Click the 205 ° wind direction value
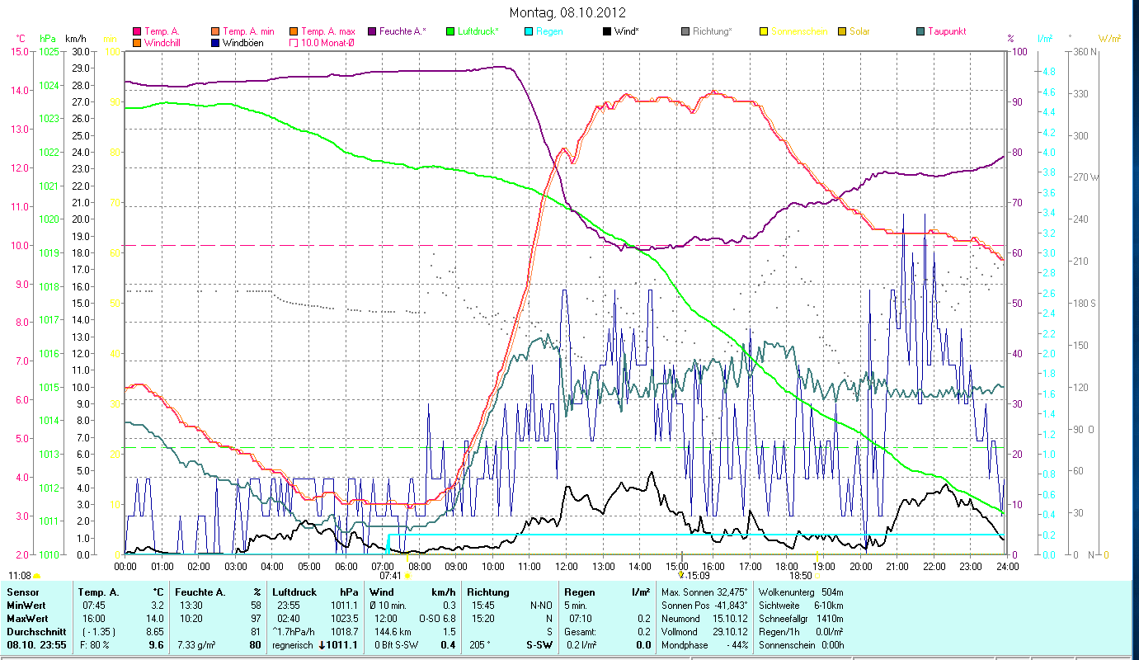 pos(481,645)
